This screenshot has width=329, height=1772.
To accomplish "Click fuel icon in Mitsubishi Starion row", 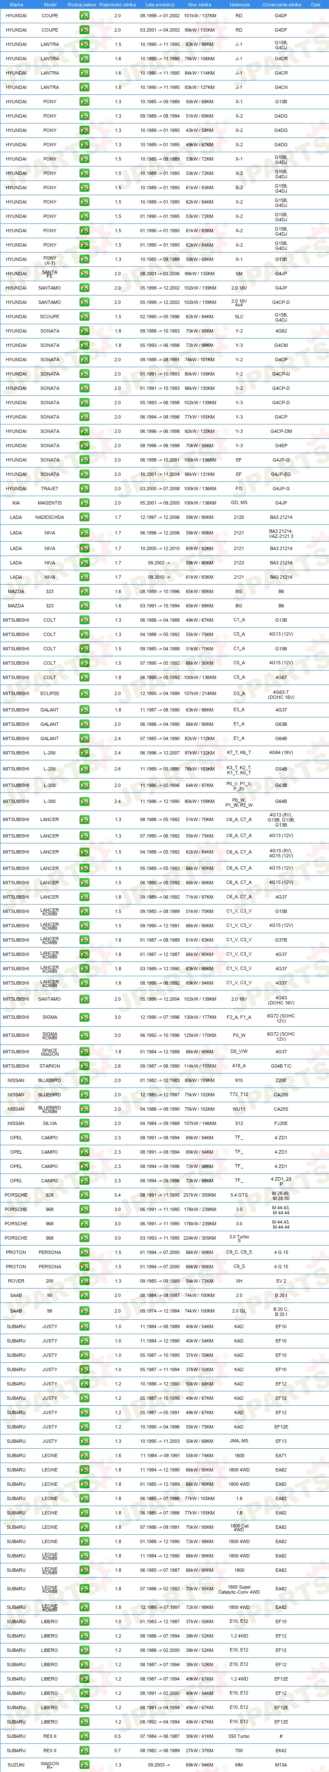I will pos(84,1066).
